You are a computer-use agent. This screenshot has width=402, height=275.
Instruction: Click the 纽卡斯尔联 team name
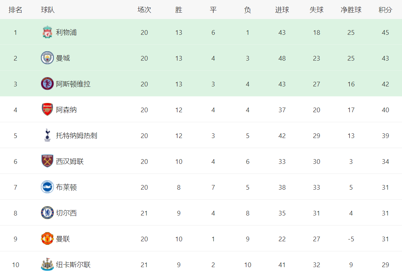pyautogui.click(x=73, y=265)
